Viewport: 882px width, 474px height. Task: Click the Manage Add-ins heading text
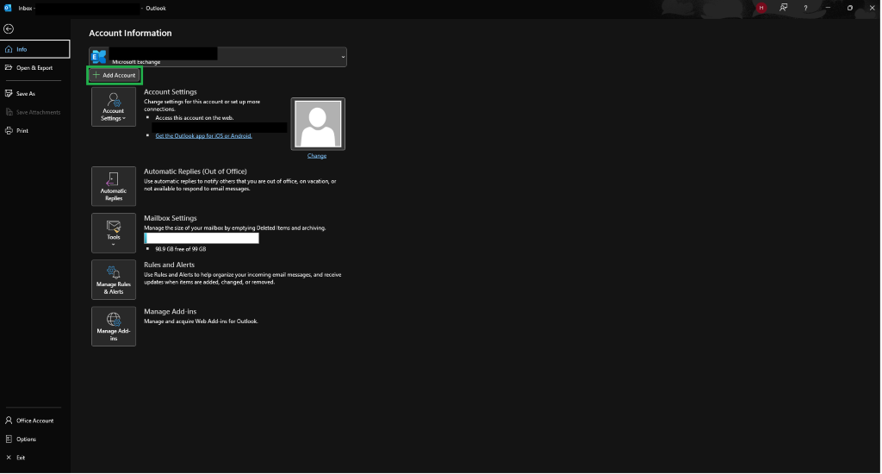tap(171, 311)
